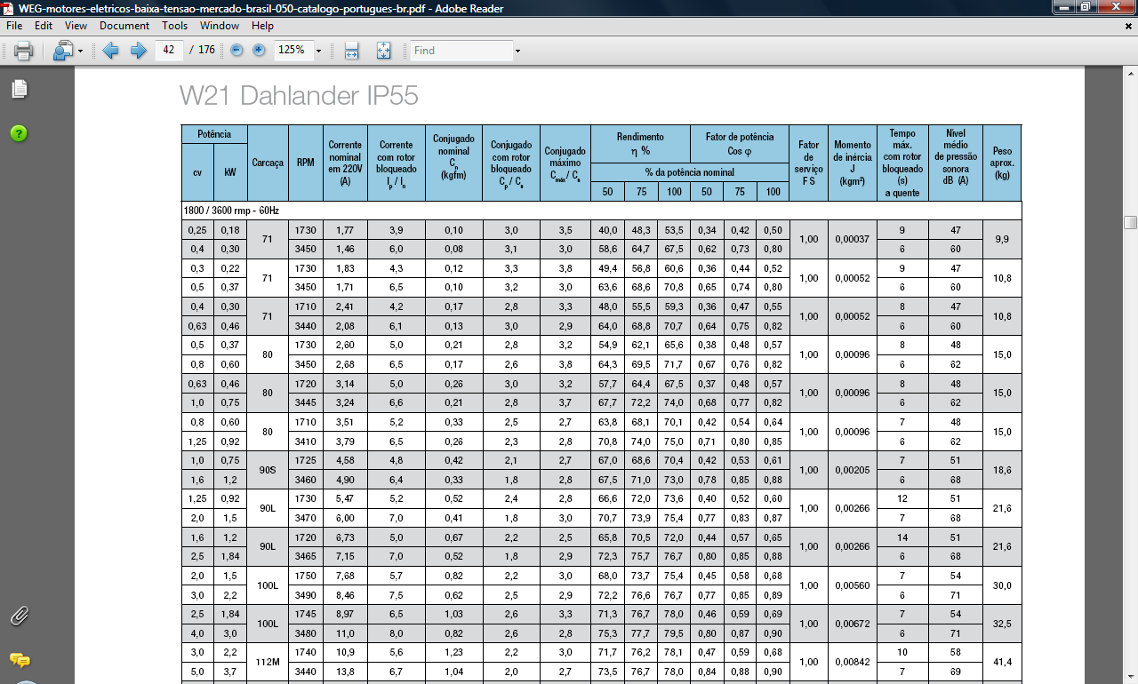The height and width of the screenshot is (684, 1138).
Task: Click the weight value "9,9"
Action: coord(1003,240)
